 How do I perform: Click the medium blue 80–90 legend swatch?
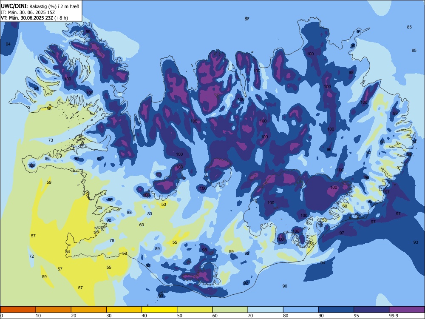point(300,310)
